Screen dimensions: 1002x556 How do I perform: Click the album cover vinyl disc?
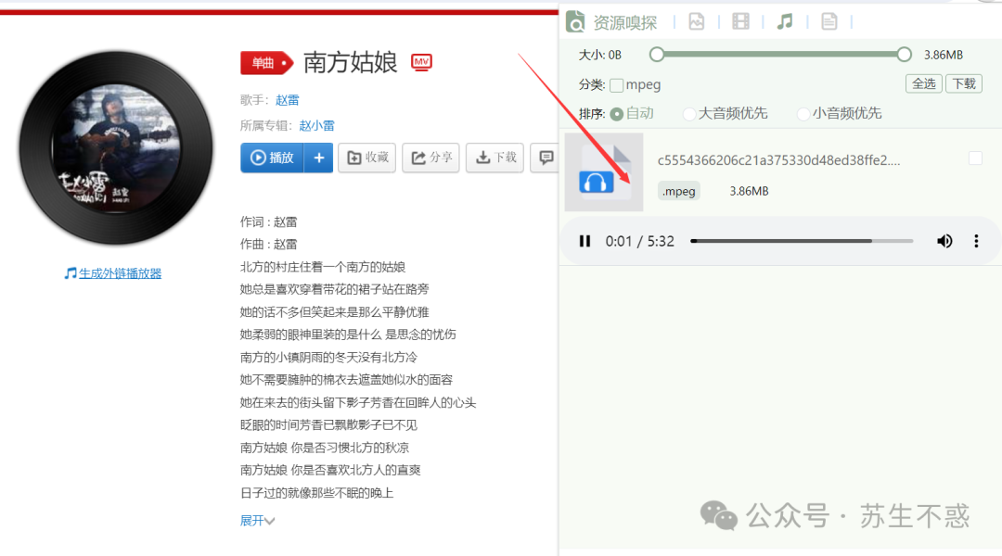tap(116, 147)
